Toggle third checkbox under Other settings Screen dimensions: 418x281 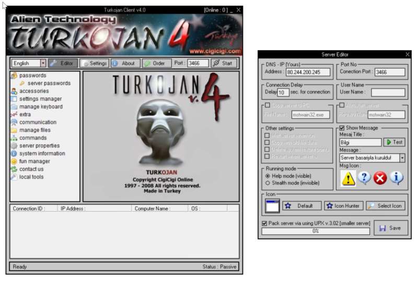pyautogui.click(x=267, y=149)
